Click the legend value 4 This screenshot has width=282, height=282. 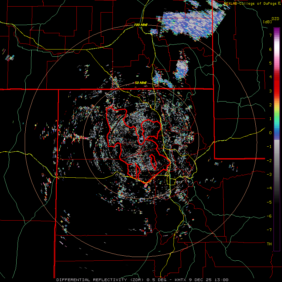click(x=270, y=77)
